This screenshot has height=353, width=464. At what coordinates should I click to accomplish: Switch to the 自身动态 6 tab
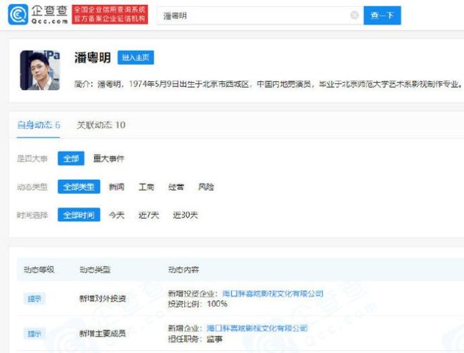click(39, 125)
